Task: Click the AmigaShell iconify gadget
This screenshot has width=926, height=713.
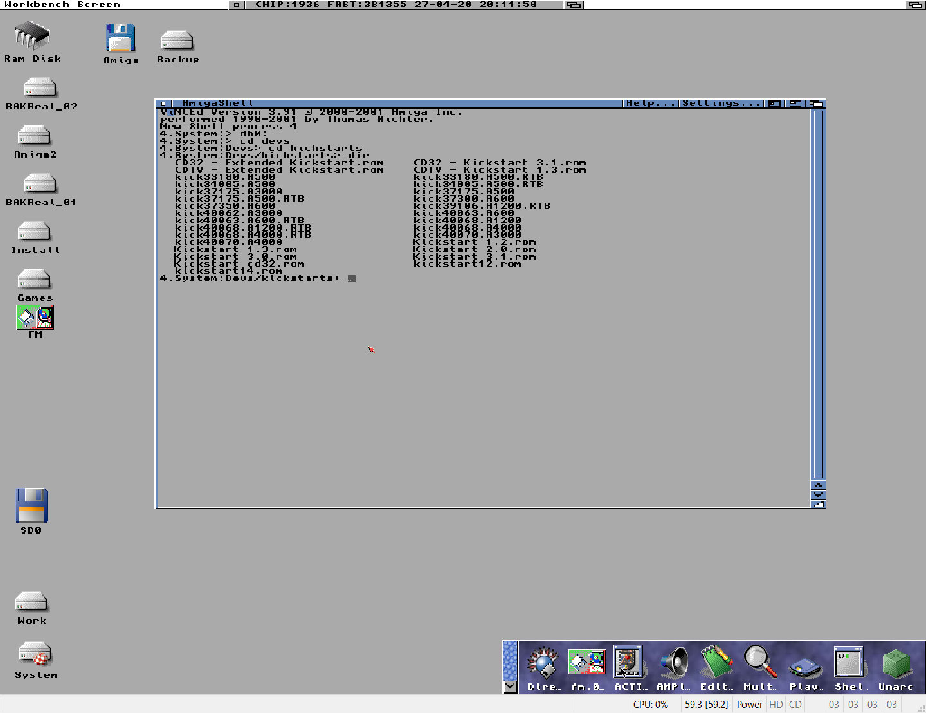Action: (774, 104)
